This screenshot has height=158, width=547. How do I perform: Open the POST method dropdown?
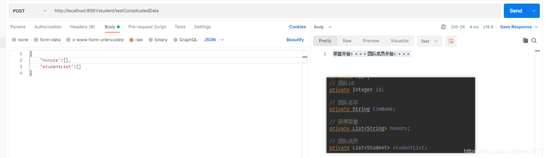tap(30, 11)
